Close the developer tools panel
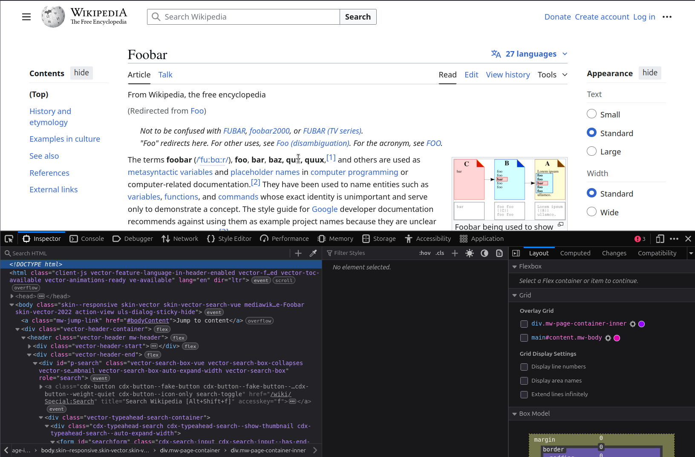 688,239
